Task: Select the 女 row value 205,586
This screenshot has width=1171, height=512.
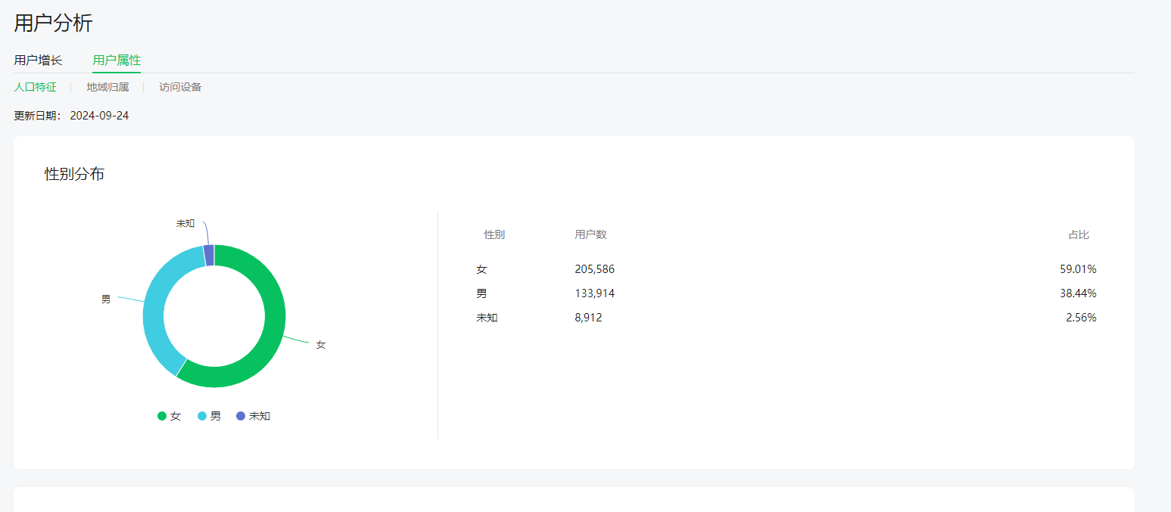Action: tap(595, 269)
